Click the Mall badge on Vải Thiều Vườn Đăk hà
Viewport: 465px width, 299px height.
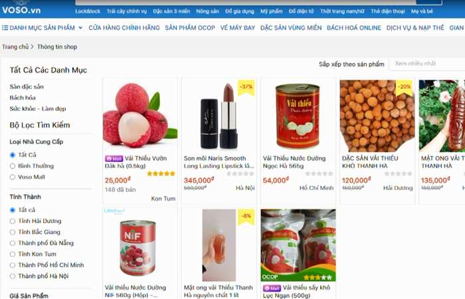tap(114, 159)
